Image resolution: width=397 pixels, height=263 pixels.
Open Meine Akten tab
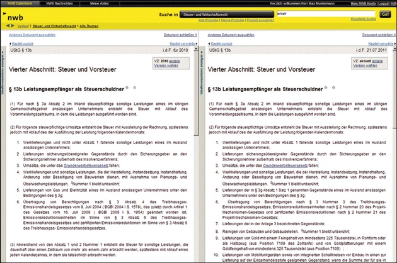tap(101, 3)
